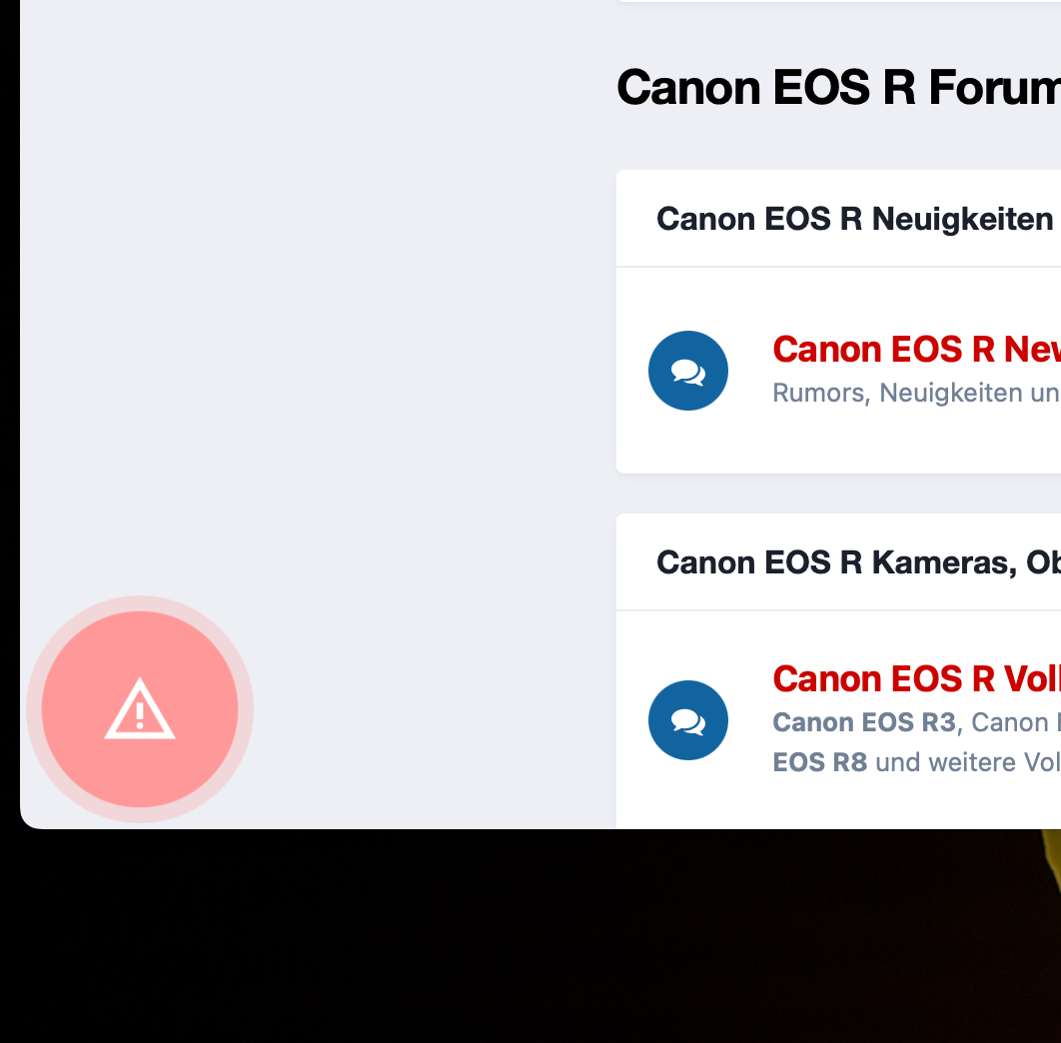1061x1043 pixels.
Task: Click the exclamation mark inside the pink circle
Action: (140, 709)
